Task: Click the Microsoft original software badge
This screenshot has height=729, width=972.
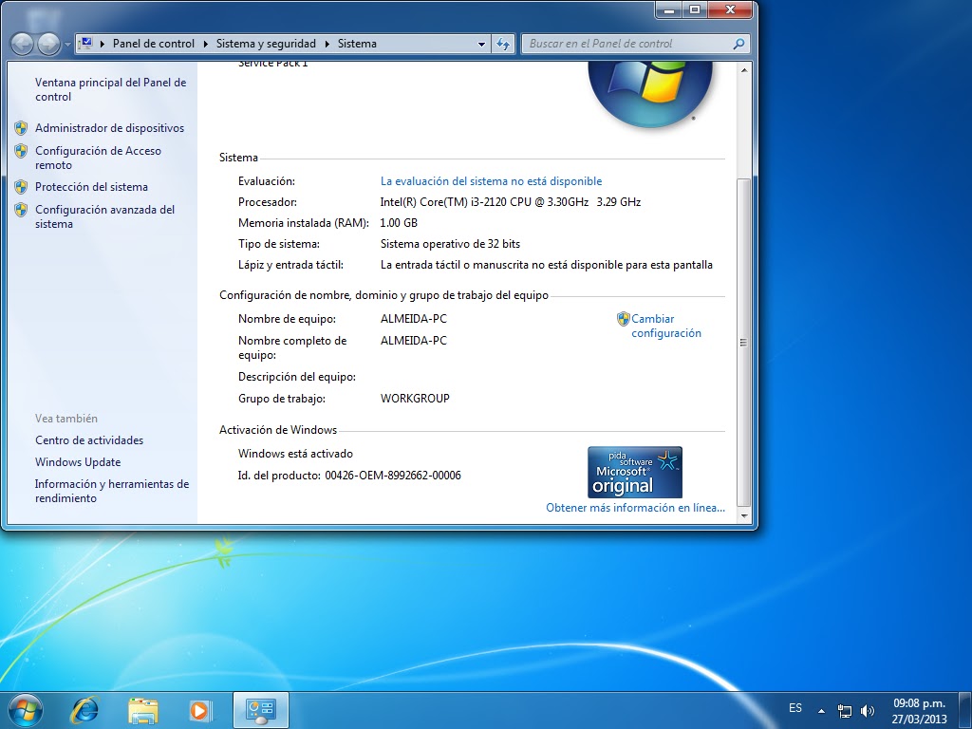Action: click(x=635, y=472)
